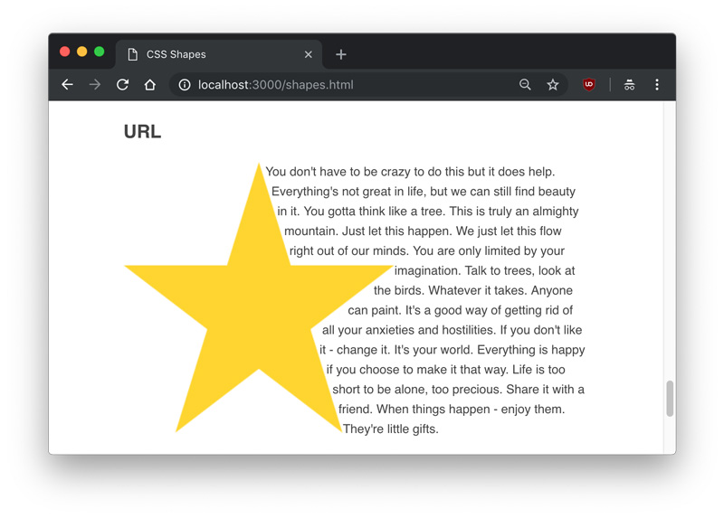724x518 pixels.
Task: Click the forward navigation arrow
Action: coord(95,85)
